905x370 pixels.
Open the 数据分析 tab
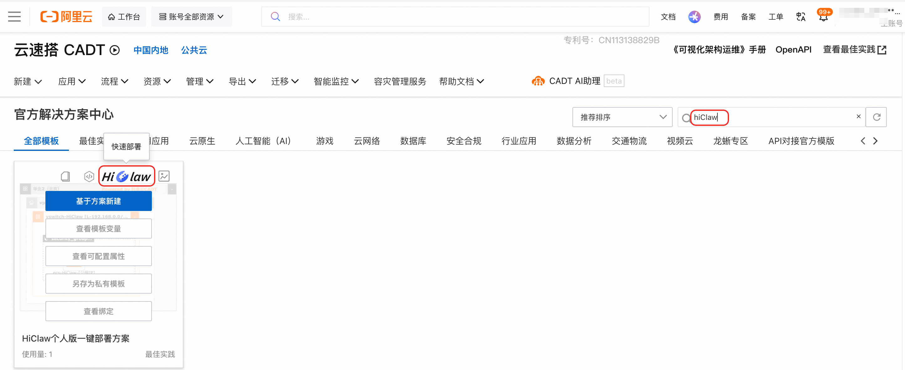(x=574, y=141)
